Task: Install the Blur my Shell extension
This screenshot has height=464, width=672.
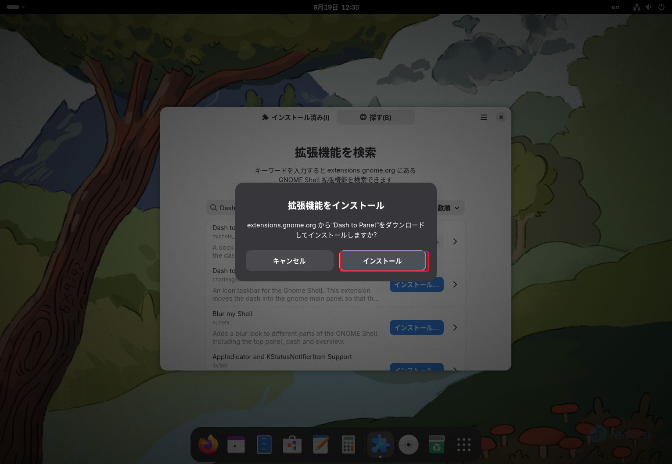Action: 417,327
